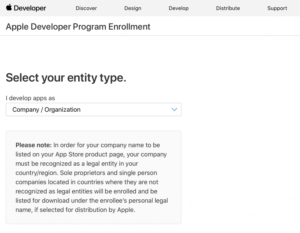Click 'enrollee's personal legal' text in note
300x233 pixels.
pos(134,200)
